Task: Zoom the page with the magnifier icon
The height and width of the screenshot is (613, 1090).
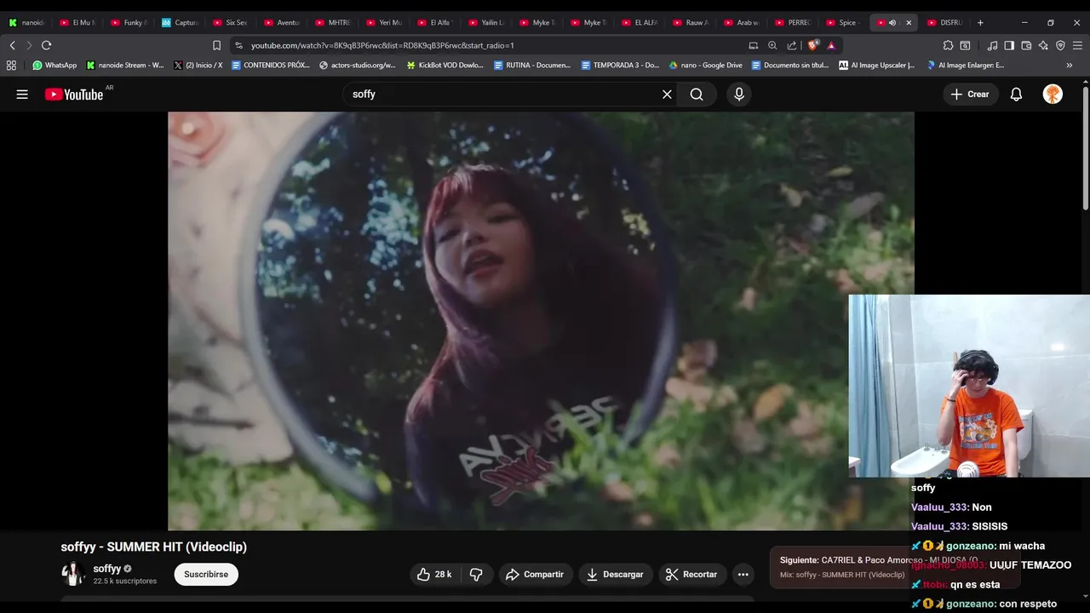Action: point(772,45)
